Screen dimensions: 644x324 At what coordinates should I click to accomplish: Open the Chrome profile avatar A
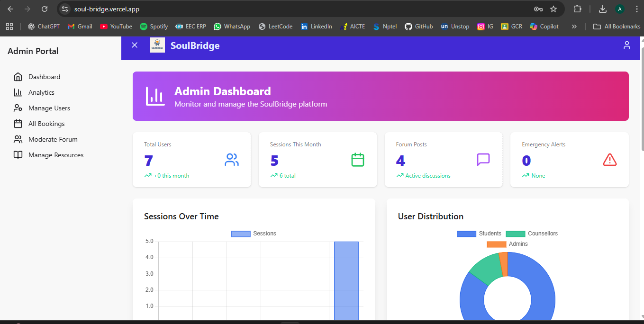point(620,9)
